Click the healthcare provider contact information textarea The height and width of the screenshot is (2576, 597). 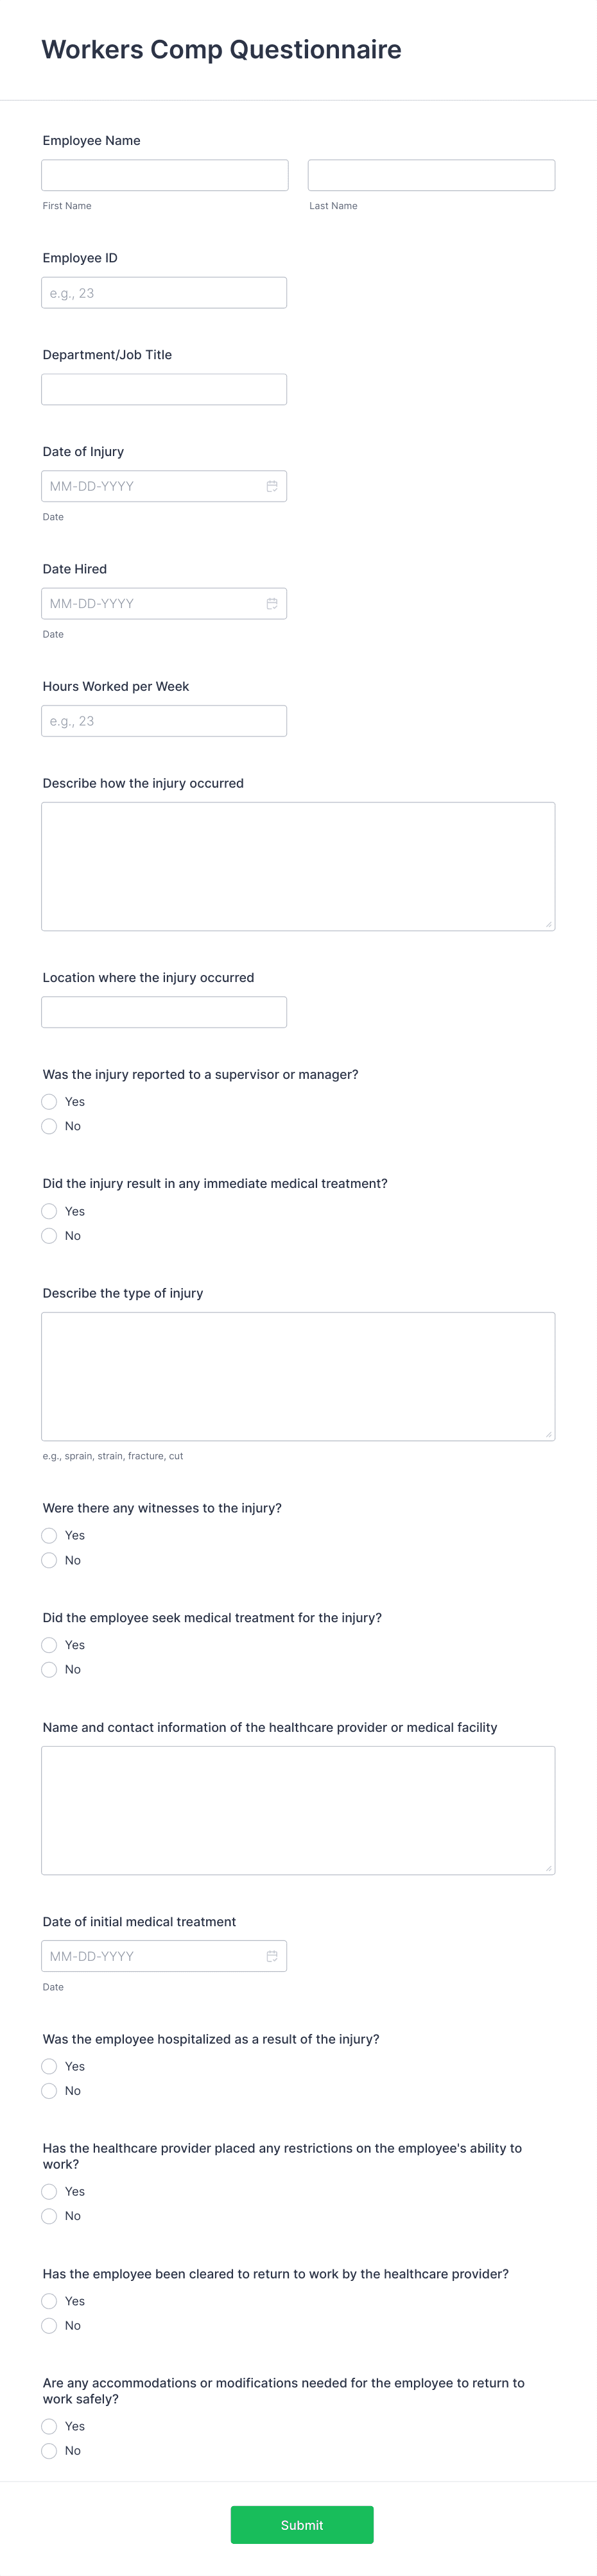coord(298,1810)
